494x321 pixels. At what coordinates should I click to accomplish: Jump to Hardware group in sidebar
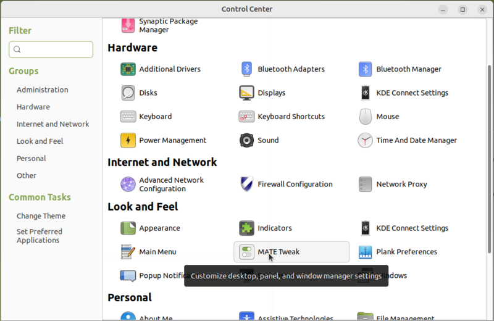pos(33,107)
